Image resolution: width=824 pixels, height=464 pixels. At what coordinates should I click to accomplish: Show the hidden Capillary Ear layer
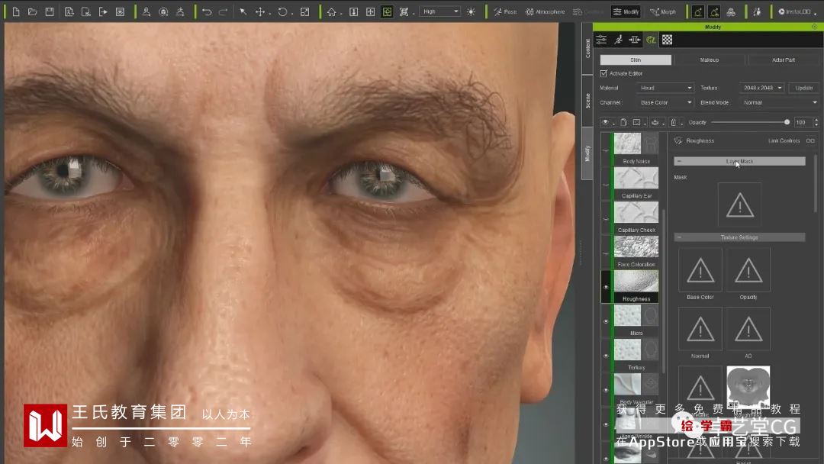coord(606,185)
